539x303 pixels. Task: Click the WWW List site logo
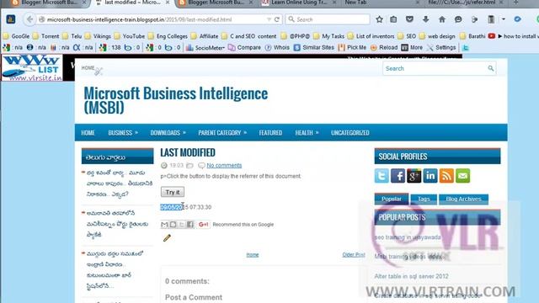(32, 67)
